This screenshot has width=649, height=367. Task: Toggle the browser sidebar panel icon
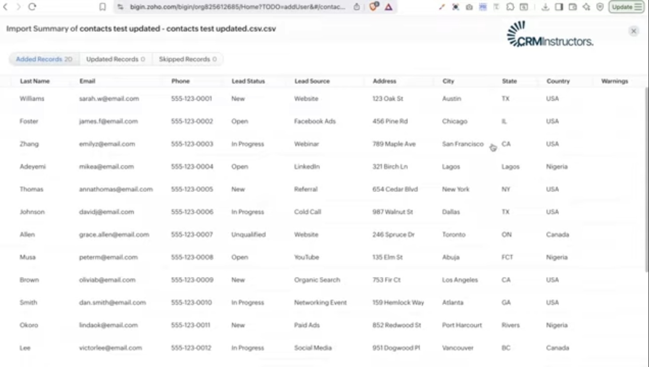click(x=559, y=7)
